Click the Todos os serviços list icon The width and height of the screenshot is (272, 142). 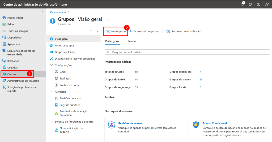(x=4, y=31)
